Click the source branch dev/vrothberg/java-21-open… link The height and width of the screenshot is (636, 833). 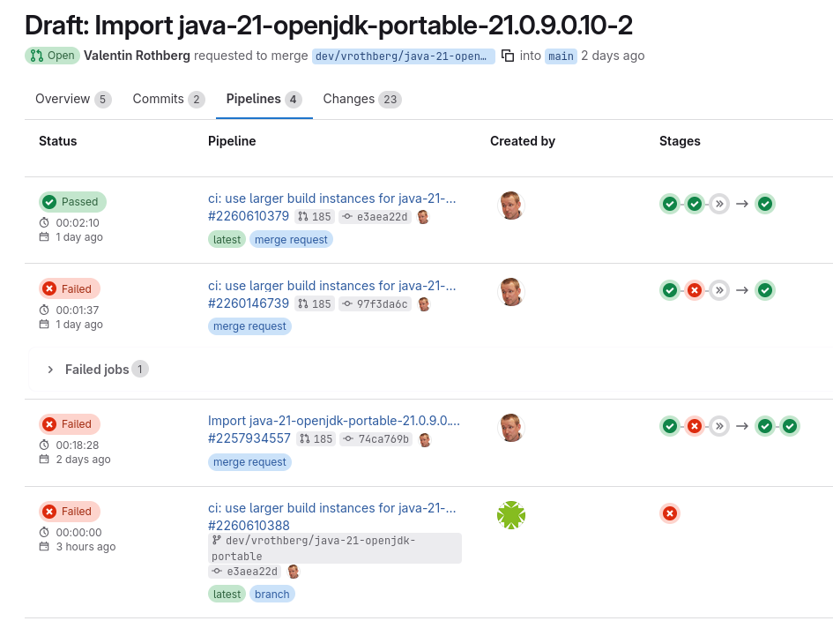403,56
